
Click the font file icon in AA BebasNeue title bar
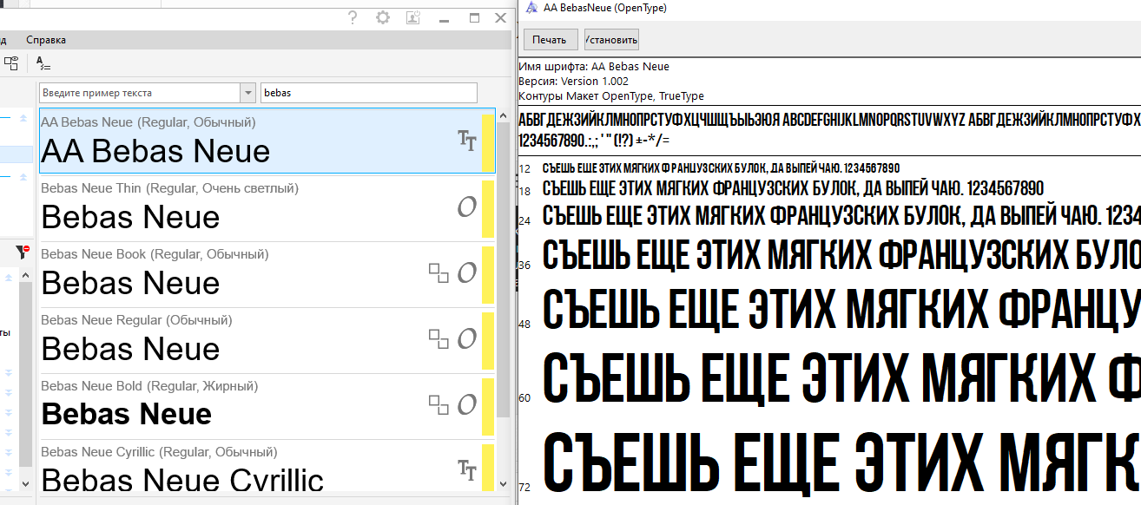point(531,8)
